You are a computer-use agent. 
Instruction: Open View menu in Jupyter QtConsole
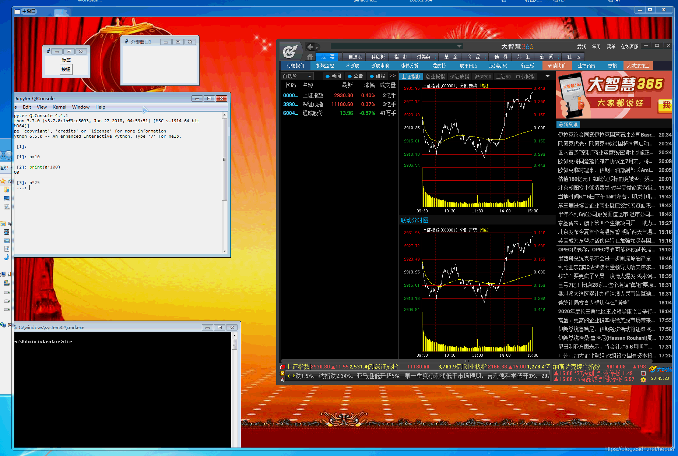[42, 107]
